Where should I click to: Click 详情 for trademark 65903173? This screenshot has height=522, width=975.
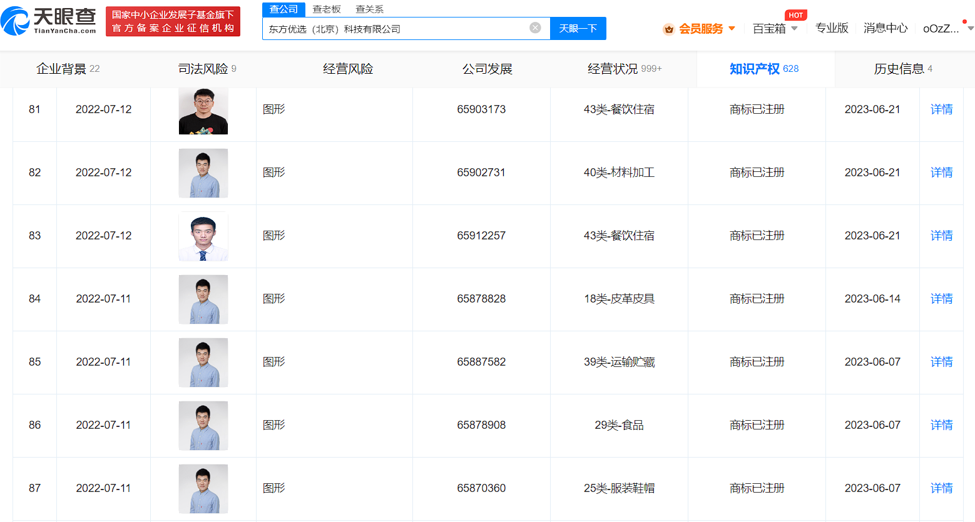(x=941, y=109)
